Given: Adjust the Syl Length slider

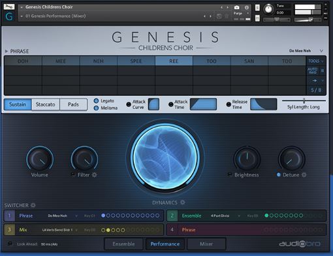Looking at the screenshot, I should click(x=304, y=101).
